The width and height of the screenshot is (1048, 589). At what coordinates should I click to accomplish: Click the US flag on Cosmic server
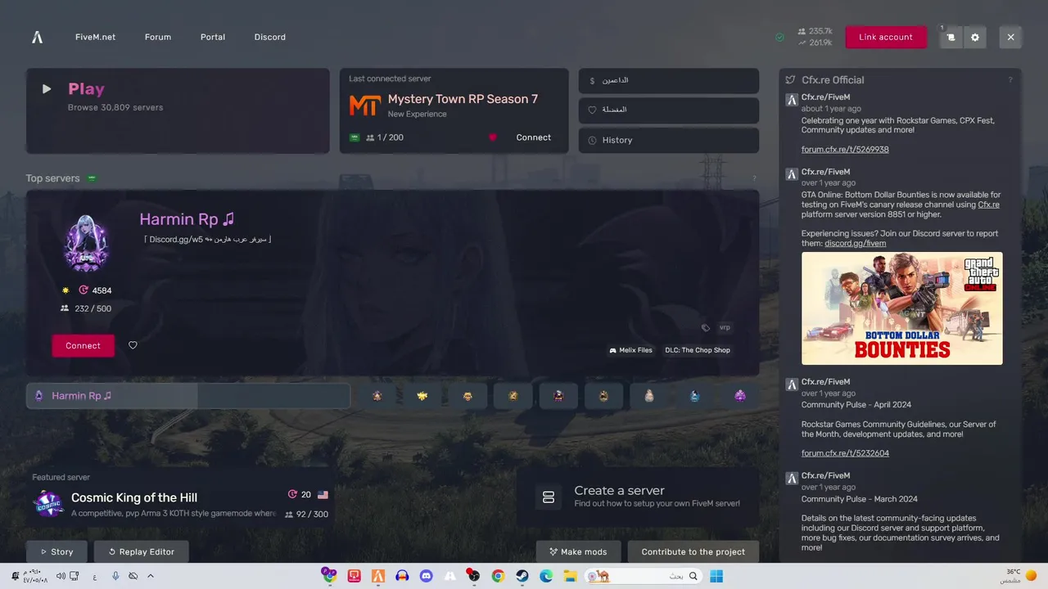click(x=323, y=495)
